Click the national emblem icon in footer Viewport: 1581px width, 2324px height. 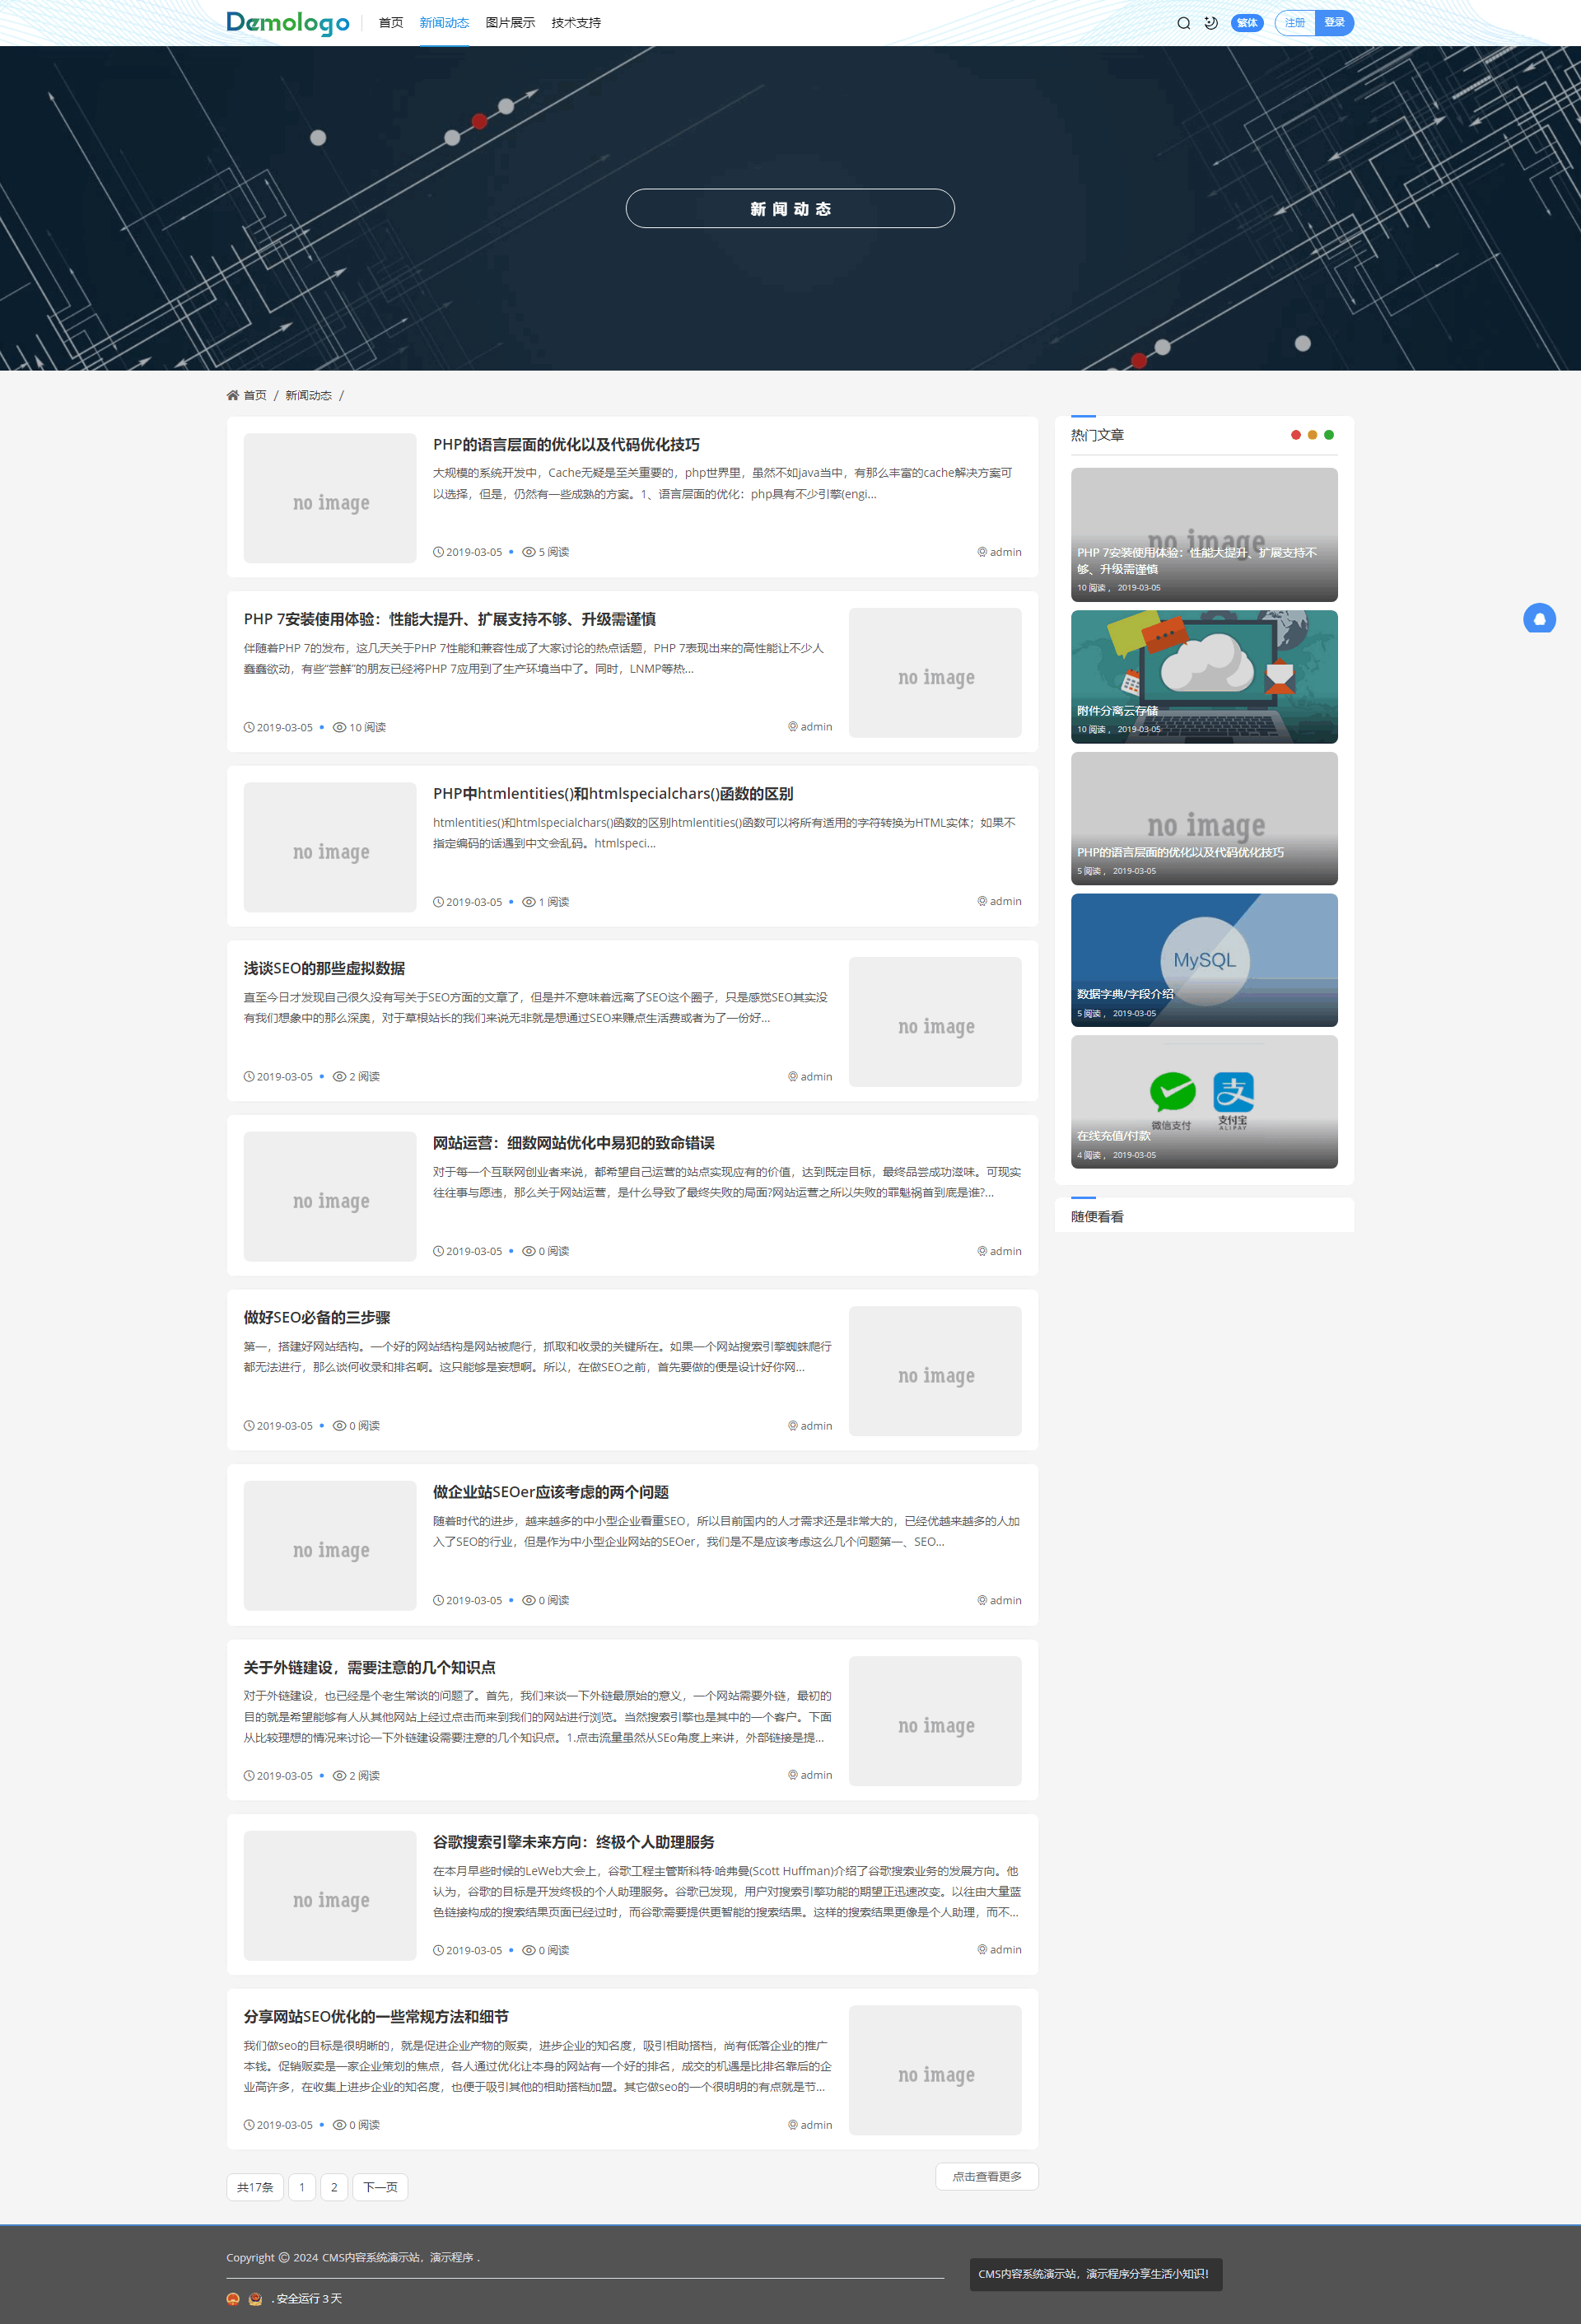pos(233,2298)
